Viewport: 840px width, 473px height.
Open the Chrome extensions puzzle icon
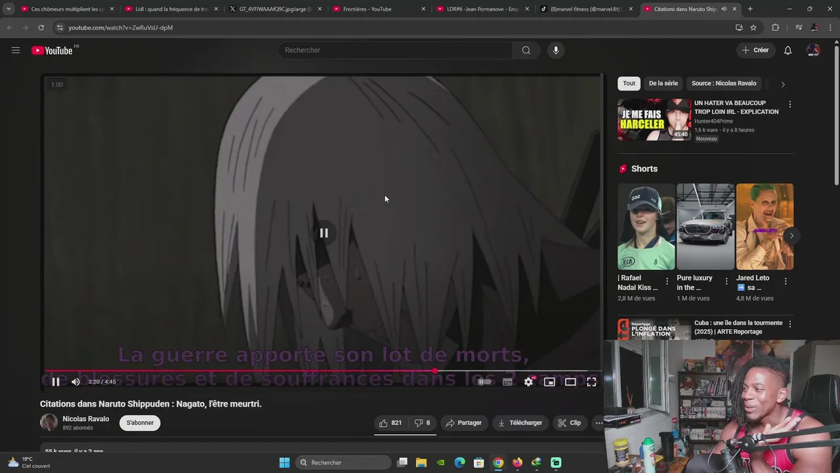point(776,28)
